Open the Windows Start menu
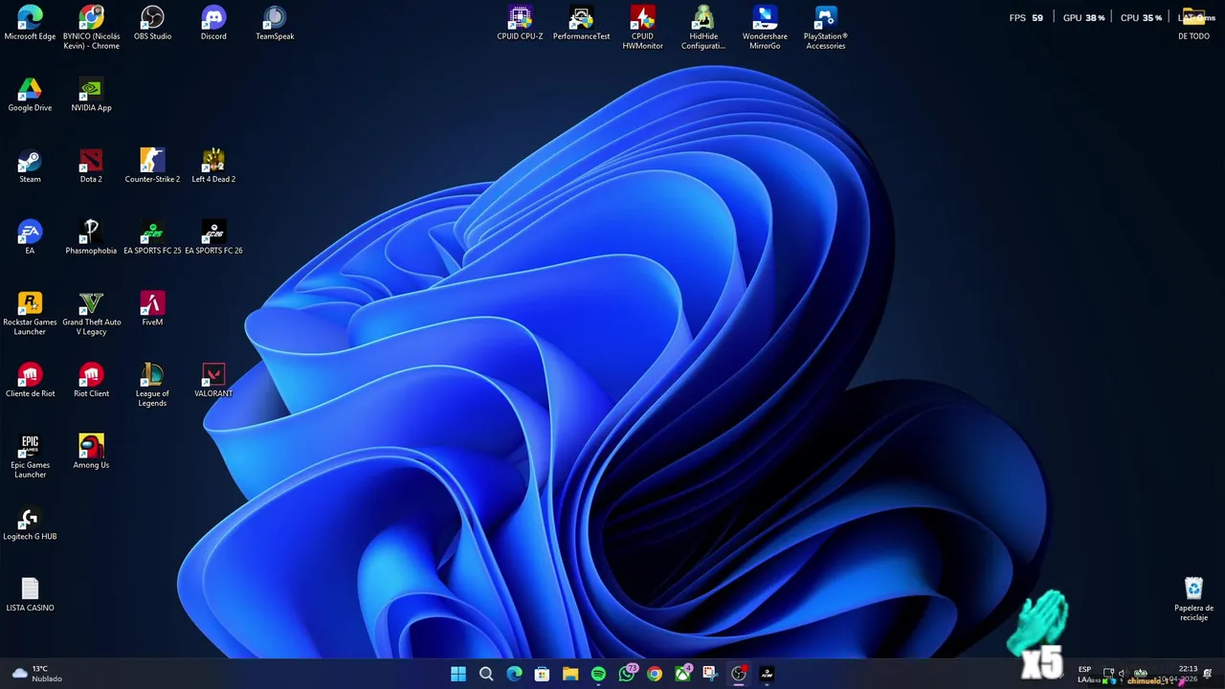Viewport: 1225px width, 689px height. click(x=458, y=674)
